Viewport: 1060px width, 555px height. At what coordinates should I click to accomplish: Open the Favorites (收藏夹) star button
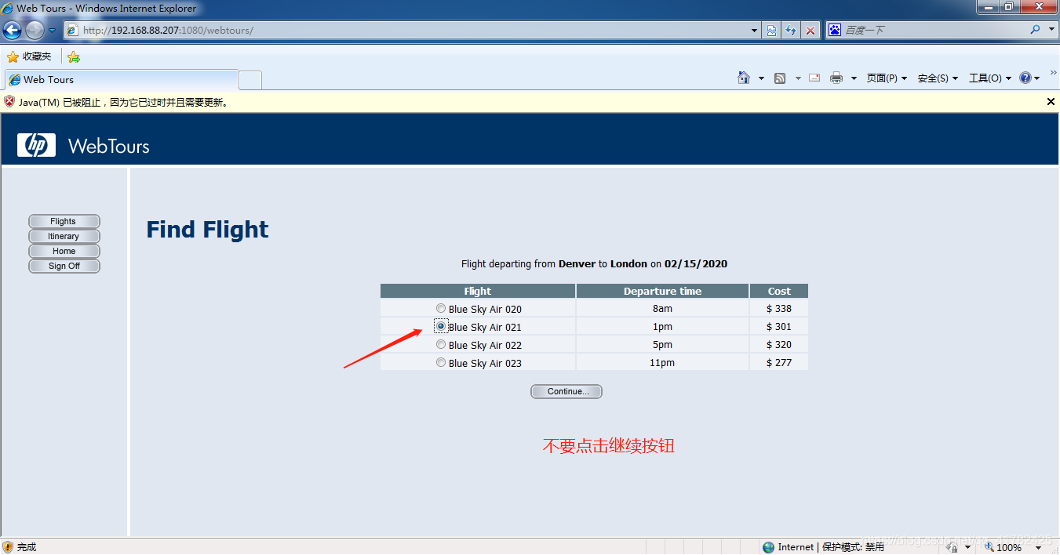[x=30, y=56]
